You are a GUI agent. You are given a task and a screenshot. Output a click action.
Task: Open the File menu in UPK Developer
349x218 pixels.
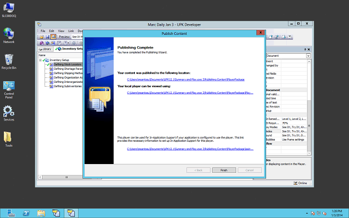43,31
